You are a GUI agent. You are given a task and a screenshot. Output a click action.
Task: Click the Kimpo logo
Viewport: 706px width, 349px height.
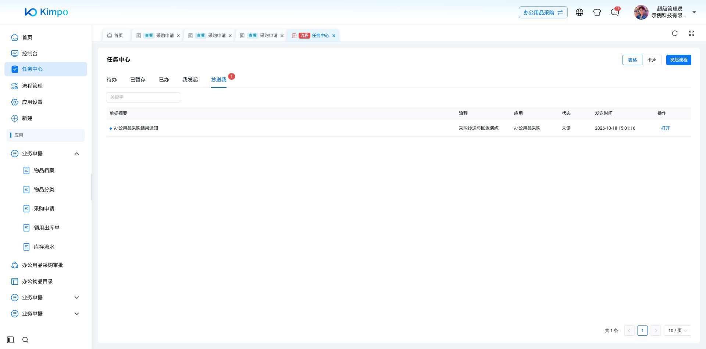pos(46,12)
